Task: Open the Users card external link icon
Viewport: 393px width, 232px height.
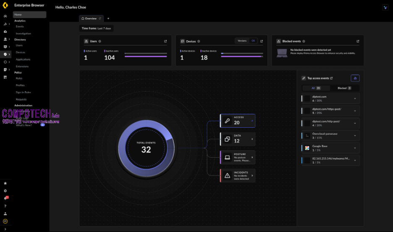Action: pos(165,41)
